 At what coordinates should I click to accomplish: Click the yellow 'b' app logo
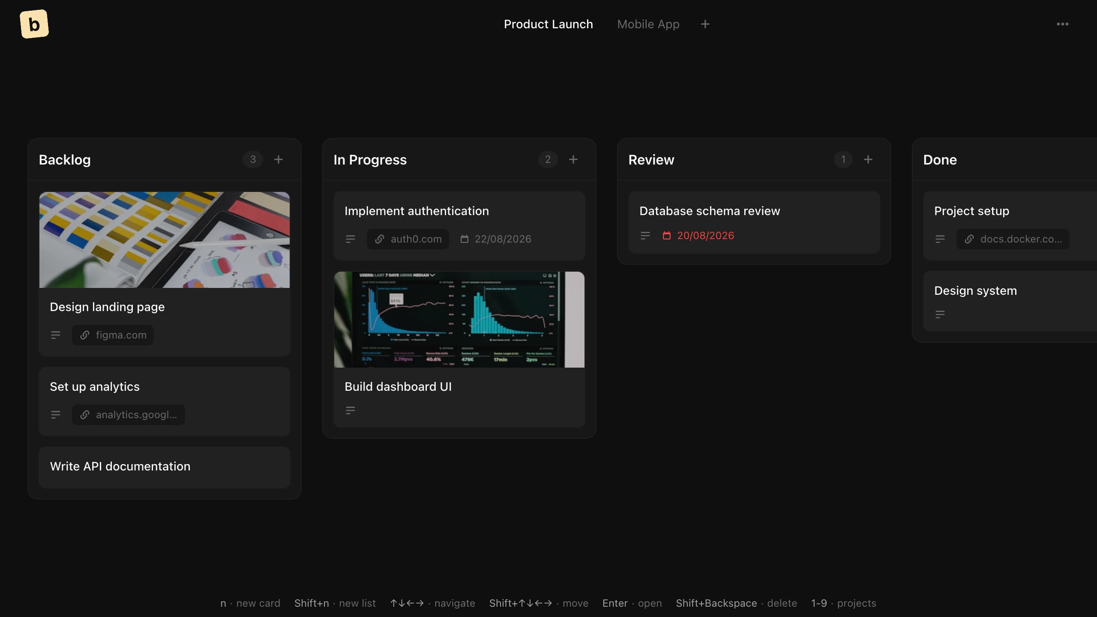click(34, 24)
